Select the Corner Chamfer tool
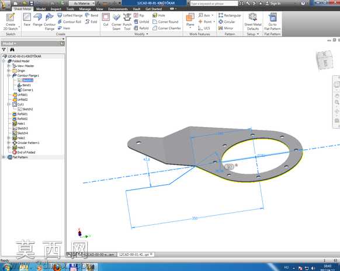340x271 pixels. (x=166, y=28)
